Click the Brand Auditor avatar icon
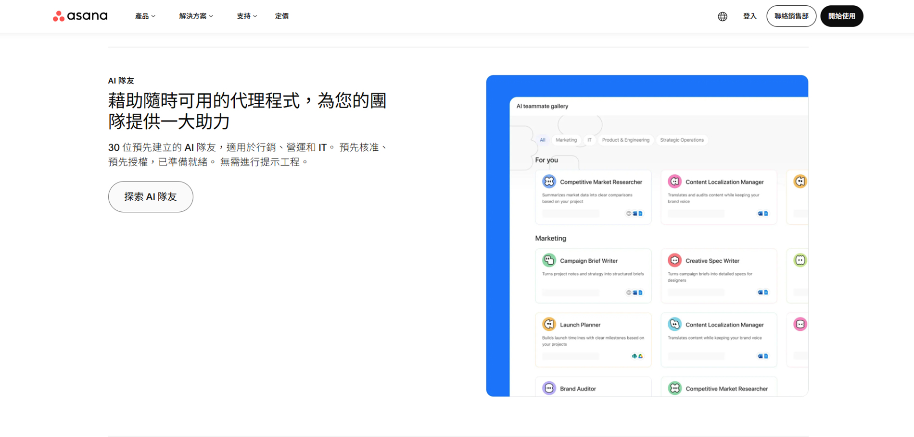Viewport: 914px width, 437px height. (x=549, y=388)
